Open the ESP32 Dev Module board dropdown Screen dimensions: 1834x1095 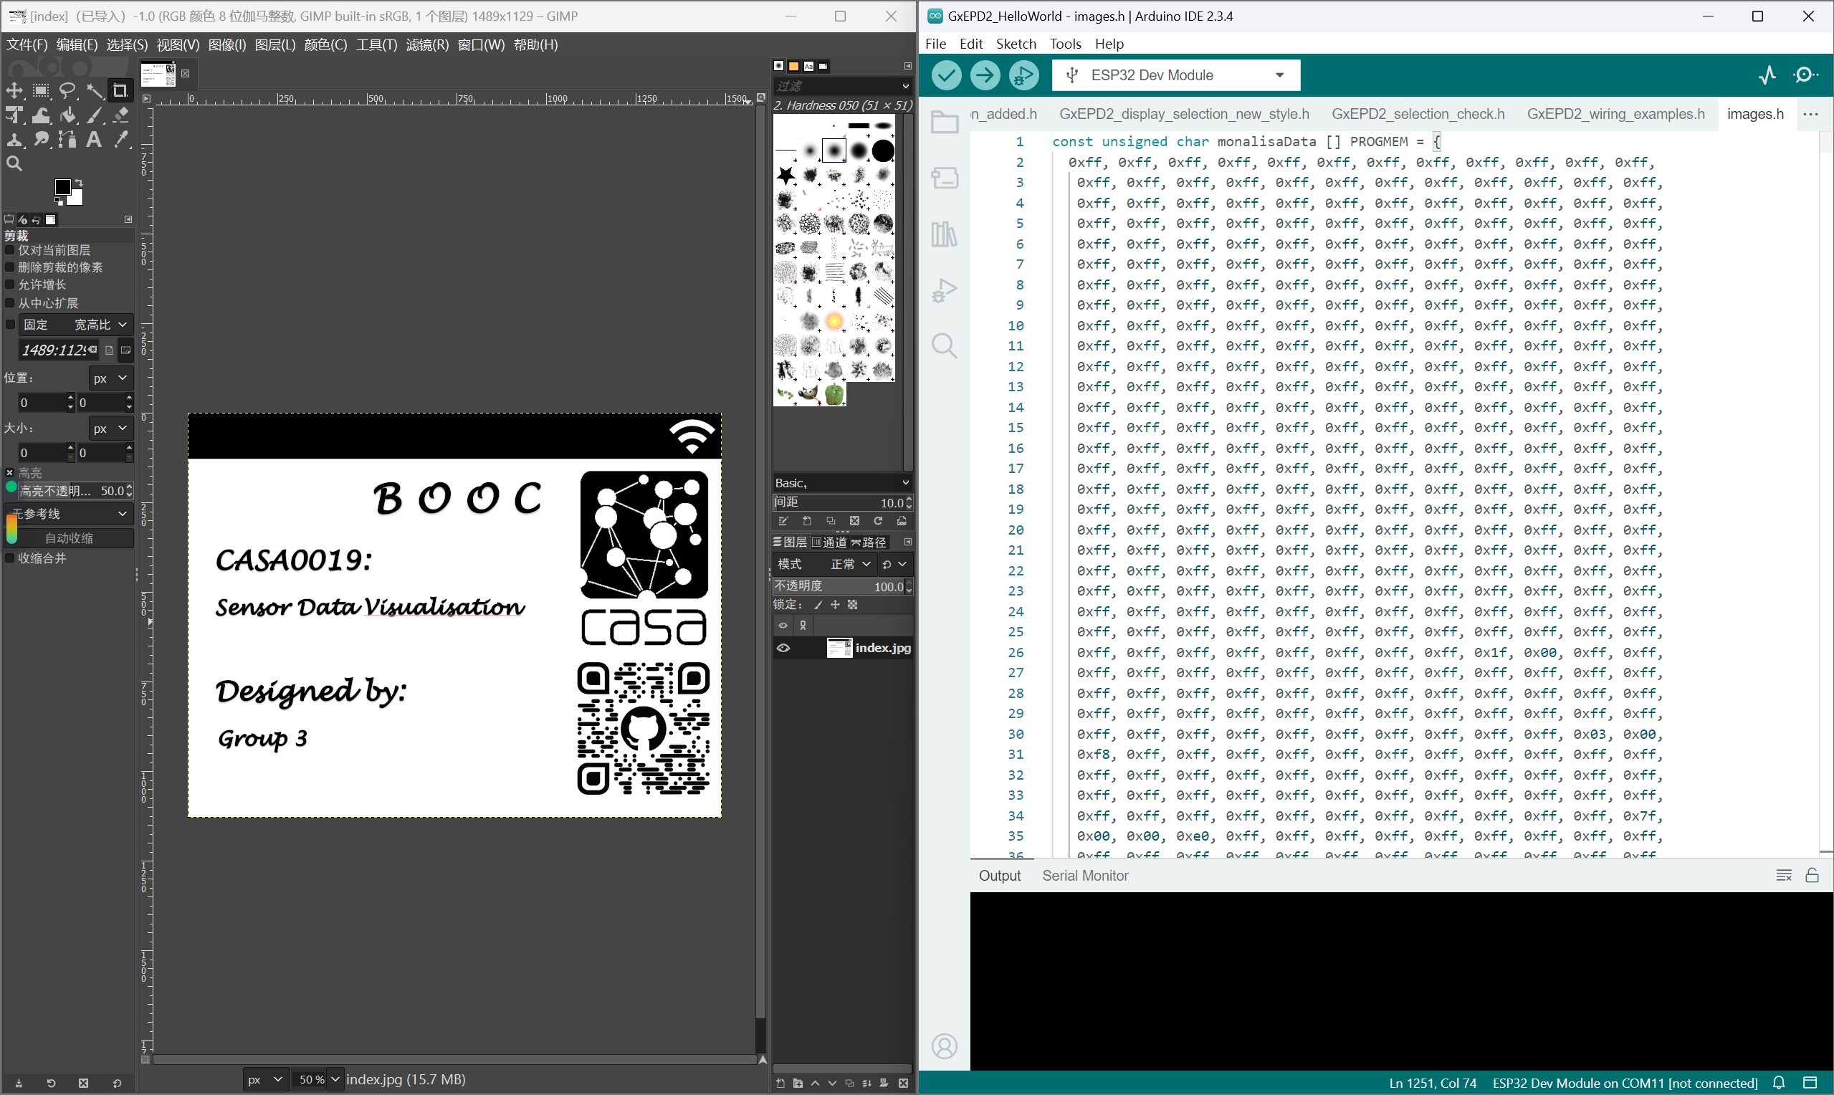pyautogui.click(x=1176, y=75)
